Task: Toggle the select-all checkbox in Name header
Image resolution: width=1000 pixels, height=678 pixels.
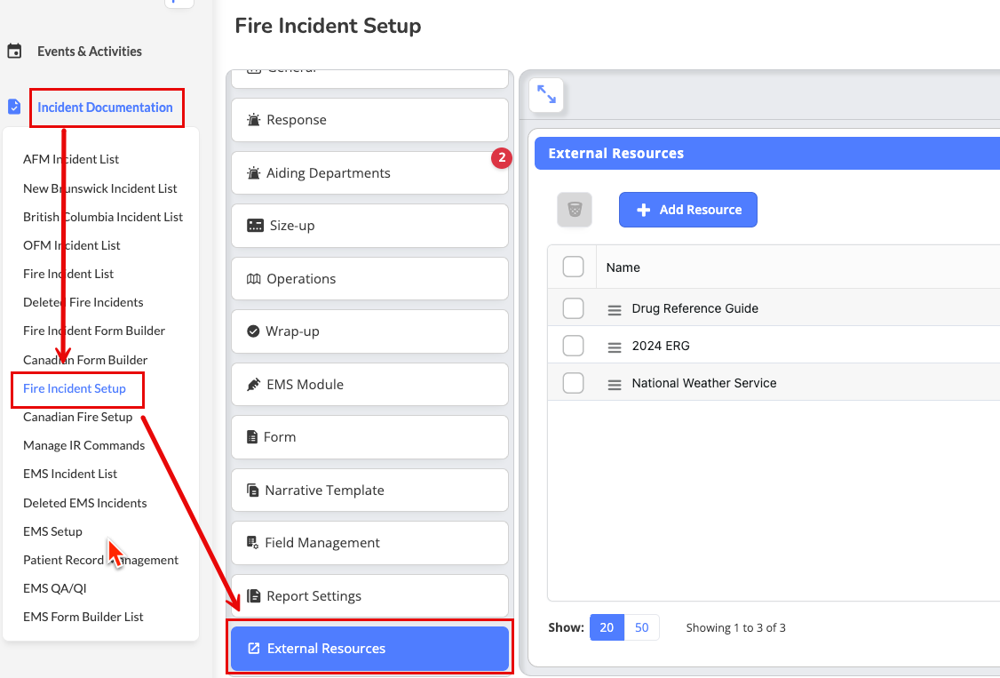Action: [x=574, y=267]
